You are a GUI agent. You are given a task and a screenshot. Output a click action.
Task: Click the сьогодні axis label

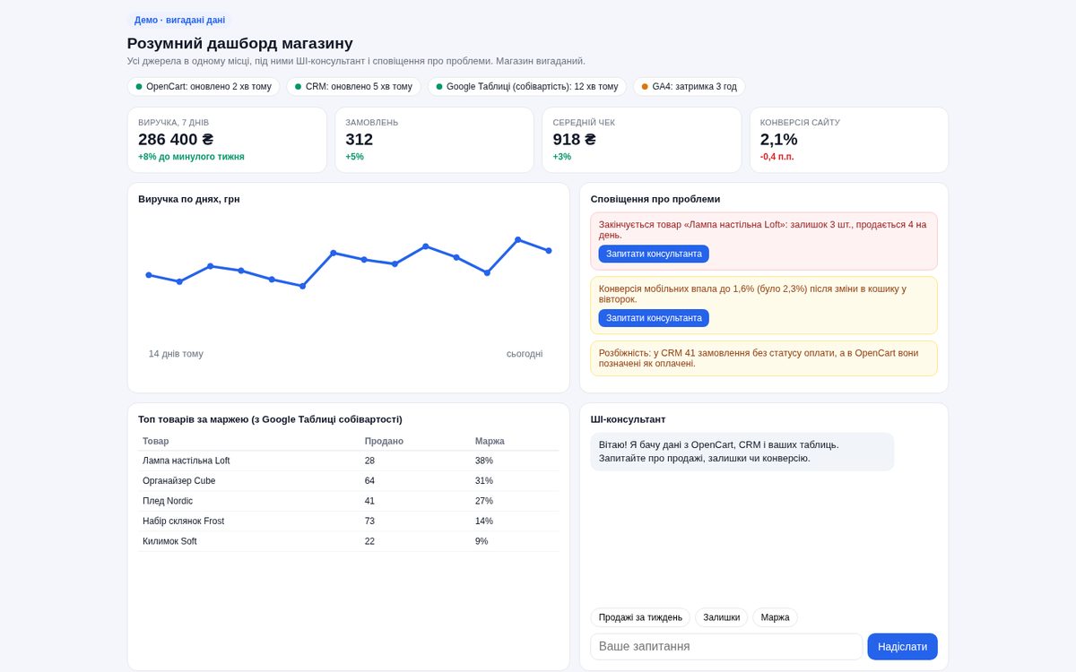pos(525,354)
